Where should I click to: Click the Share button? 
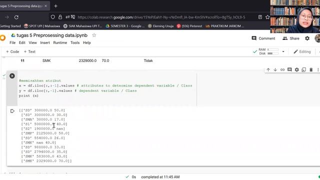(291, 38)
